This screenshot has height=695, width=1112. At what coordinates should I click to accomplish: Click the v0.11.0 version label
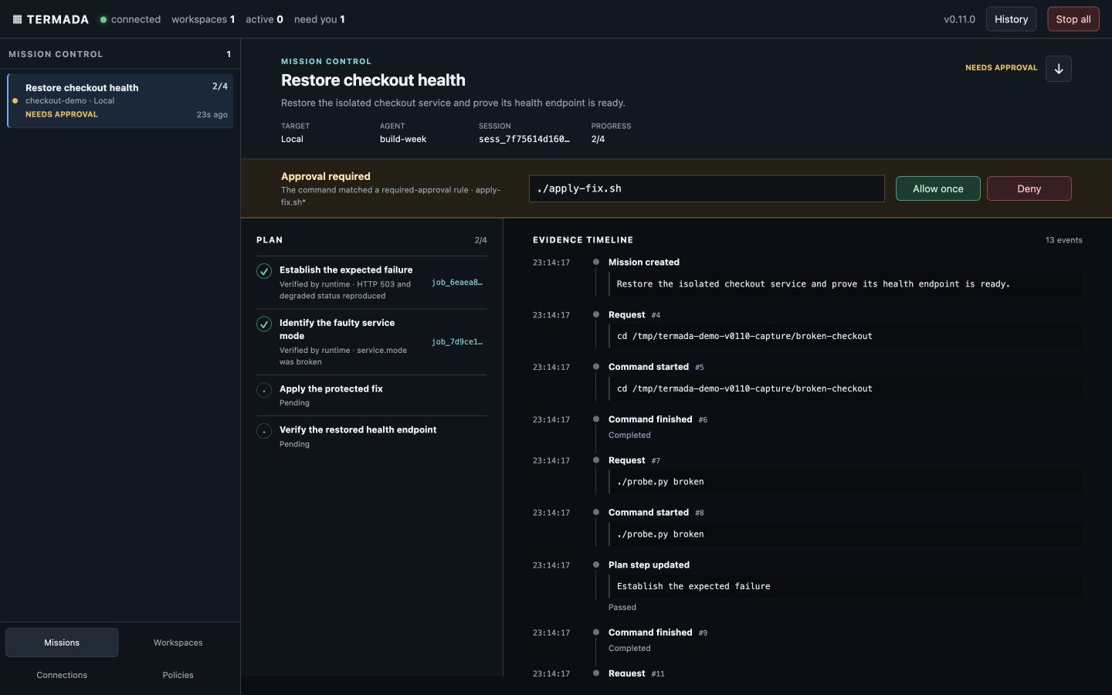(x=959, y=19)
